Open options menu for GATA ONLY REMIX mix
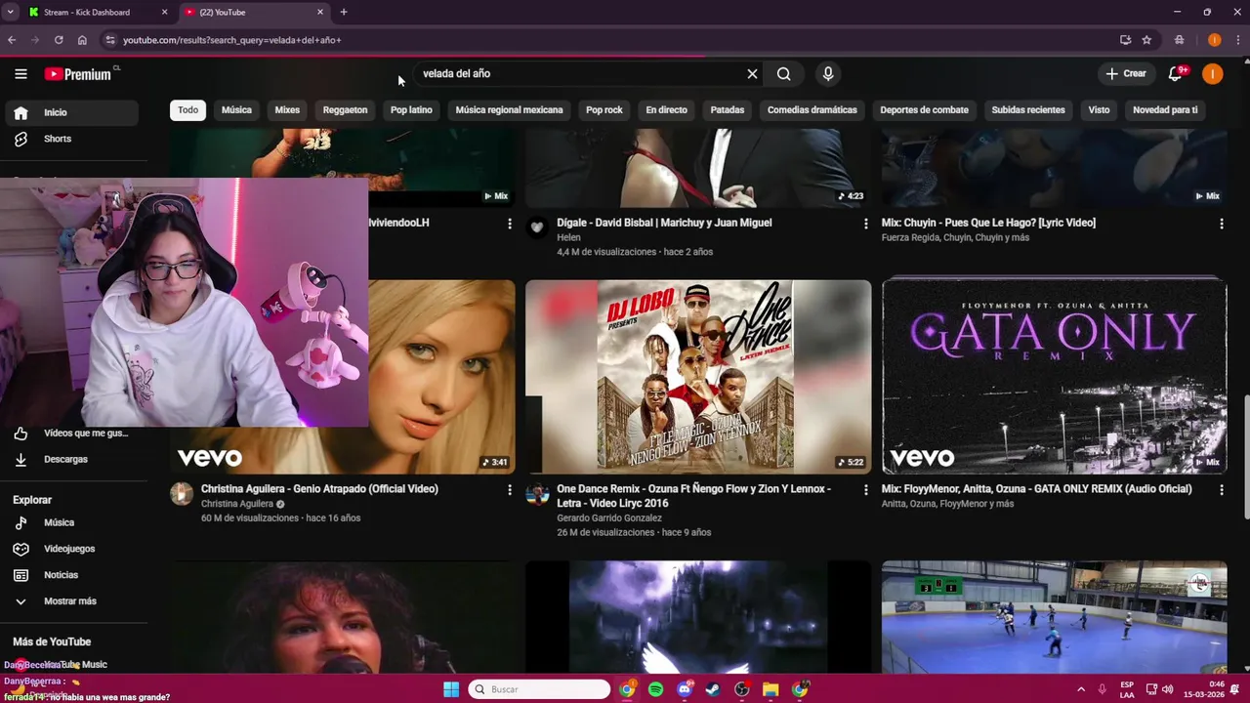The image size is (1250, 703). pyautogui.click(x=1221, y=489)
